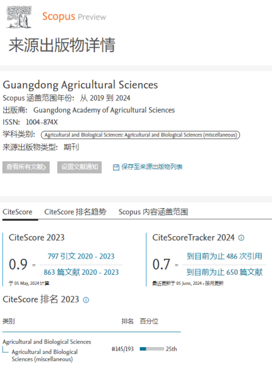Click the save-to-list bookmark icon
This screenshot has width=272, height=366.
116,167
